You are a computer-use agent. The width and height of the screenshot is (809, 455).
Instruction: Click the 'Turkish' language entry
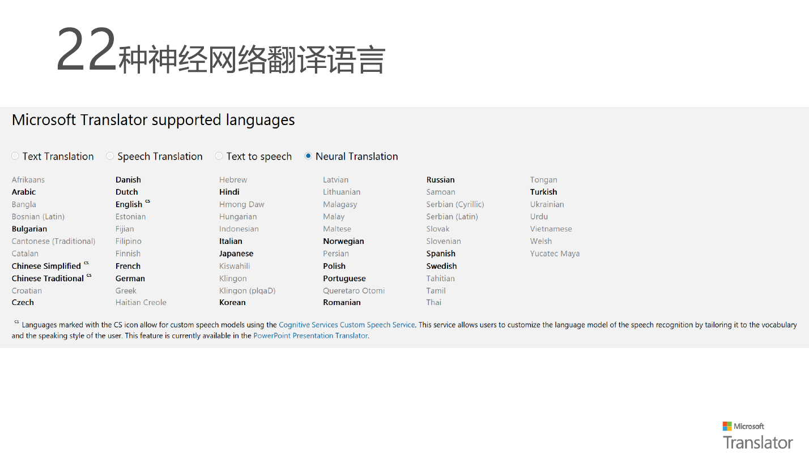click(x=544, y=192)
